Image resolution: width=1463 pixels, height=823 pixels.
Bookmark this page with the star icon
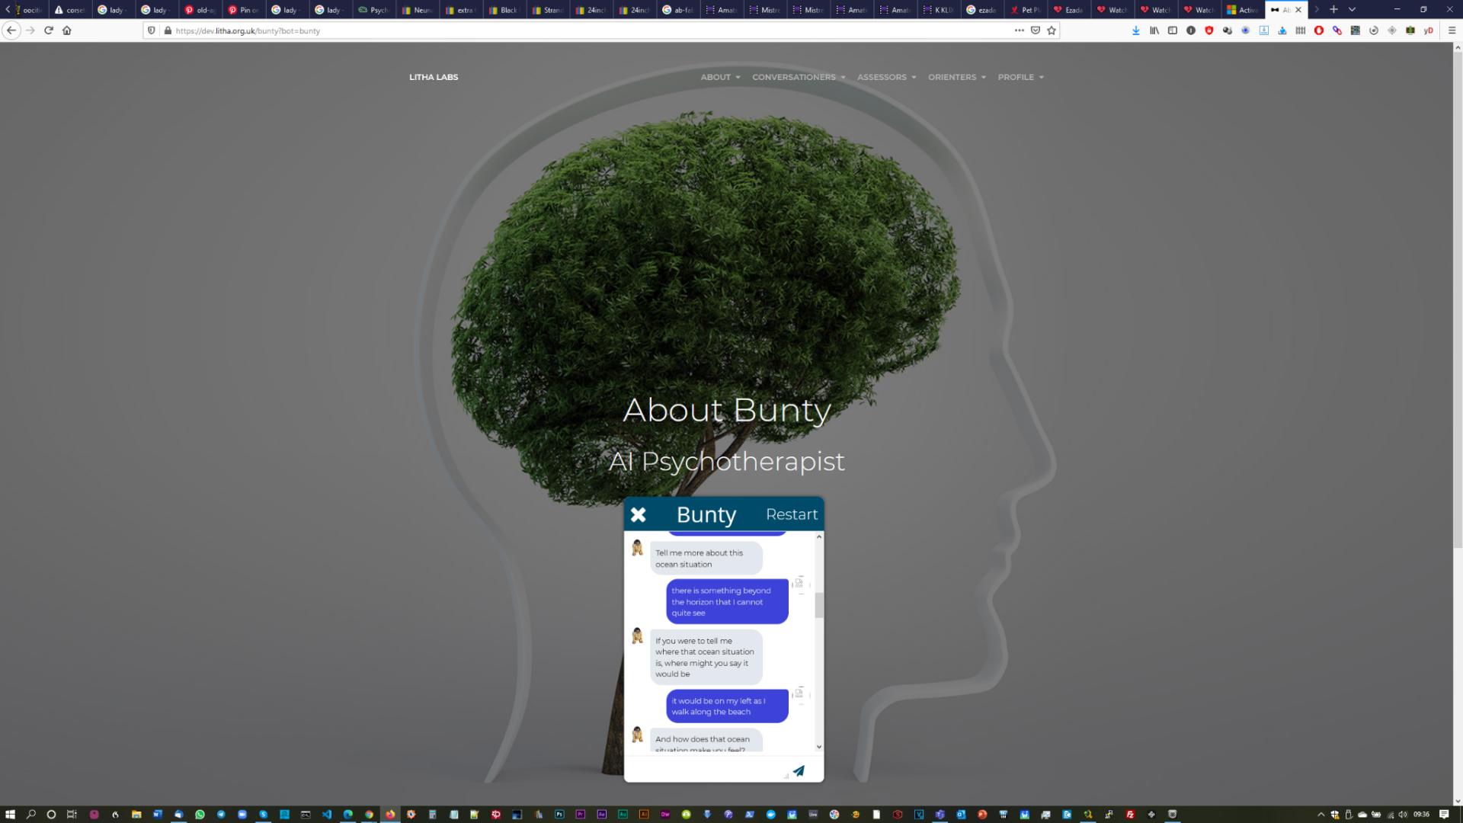tap(1052, 30)
